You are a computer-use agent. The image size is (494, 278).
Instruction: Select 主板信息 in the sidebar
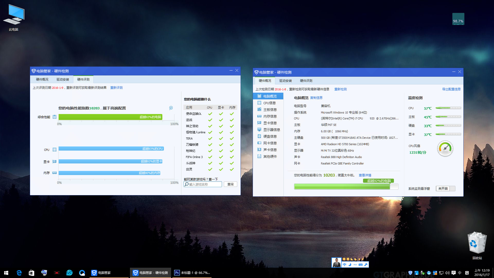268,109
